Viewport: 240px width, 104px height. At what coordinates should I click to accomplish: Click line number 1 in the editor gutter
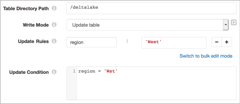[74, 71]
